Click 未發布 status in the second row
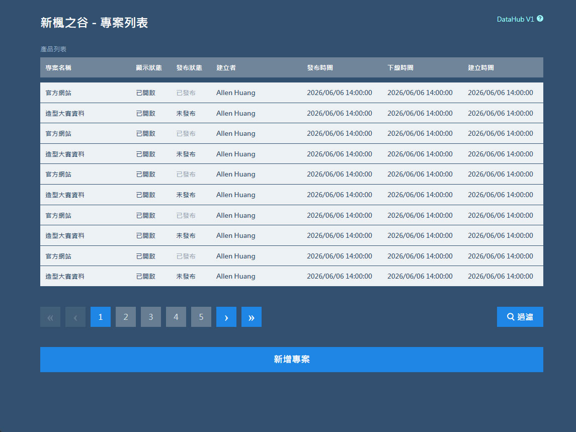Screen dimensions: 576x432 [186, 113]
